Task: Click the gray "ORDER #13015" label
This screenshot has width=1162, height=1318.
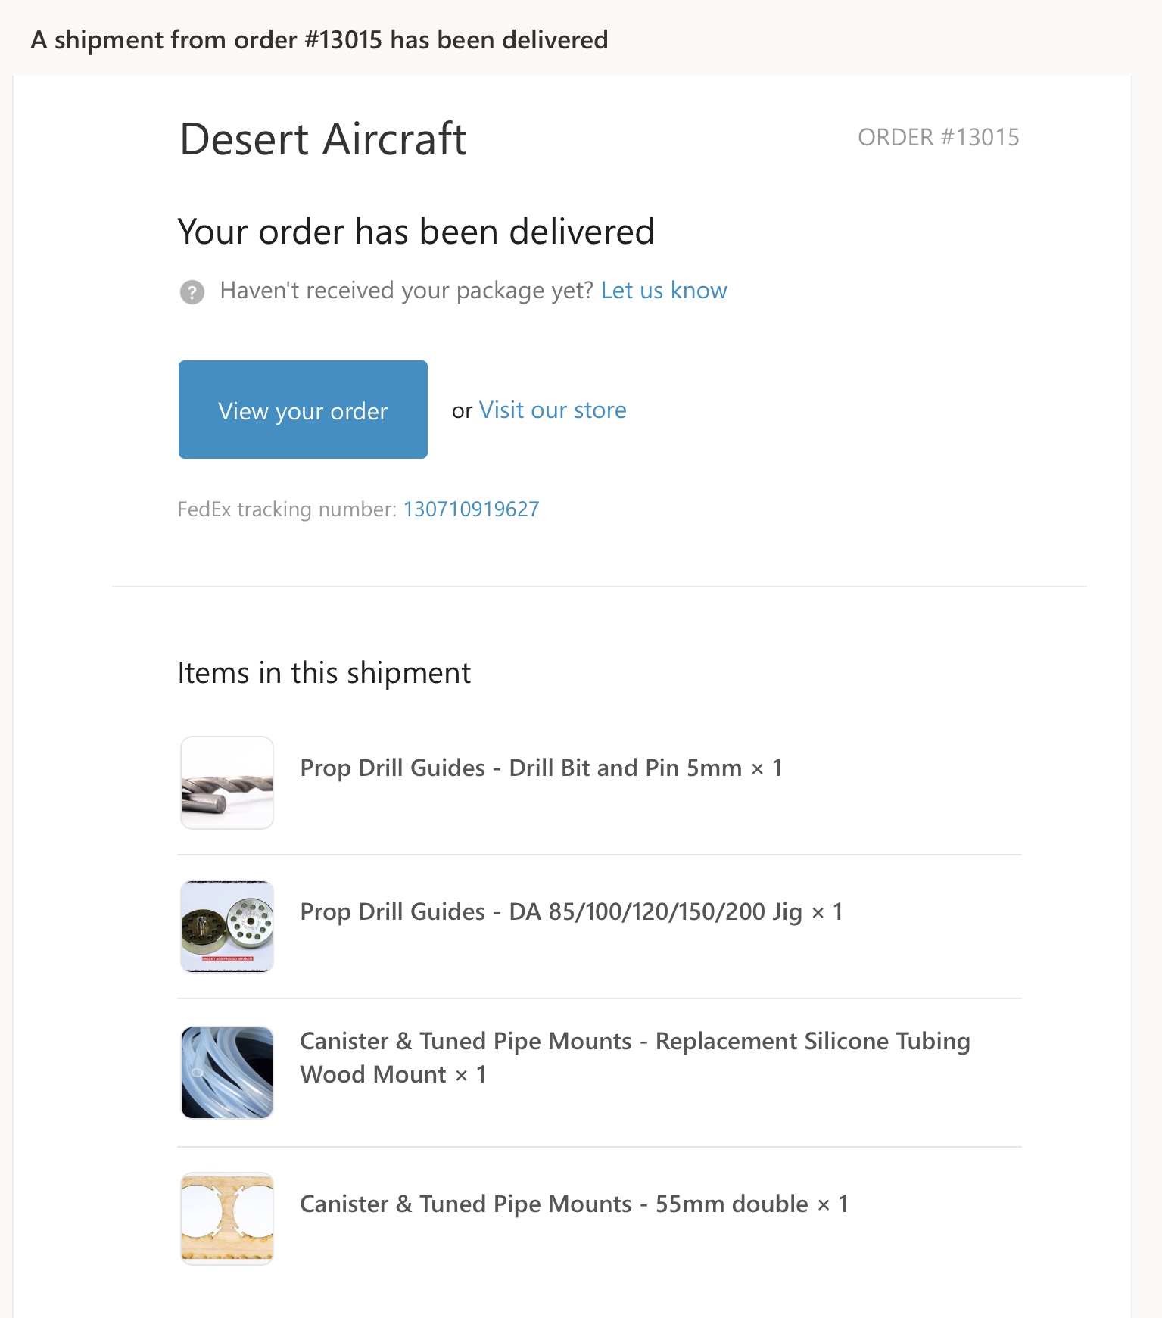Action: pyautogui.click(x=938, y=138)
